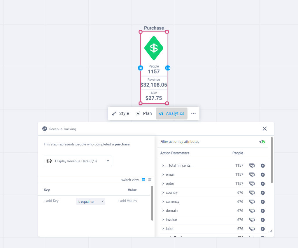The height and width of the screenshot is (248, 298).
Task: Click the left blue connector on Purchase step
Action: tap(141, 68)
